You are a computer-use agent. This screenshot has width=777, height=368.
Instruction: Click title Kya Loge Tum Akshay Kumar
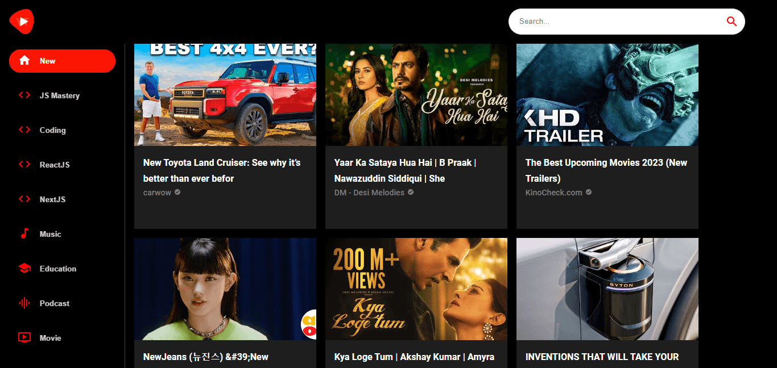click(x=414, y=357)
